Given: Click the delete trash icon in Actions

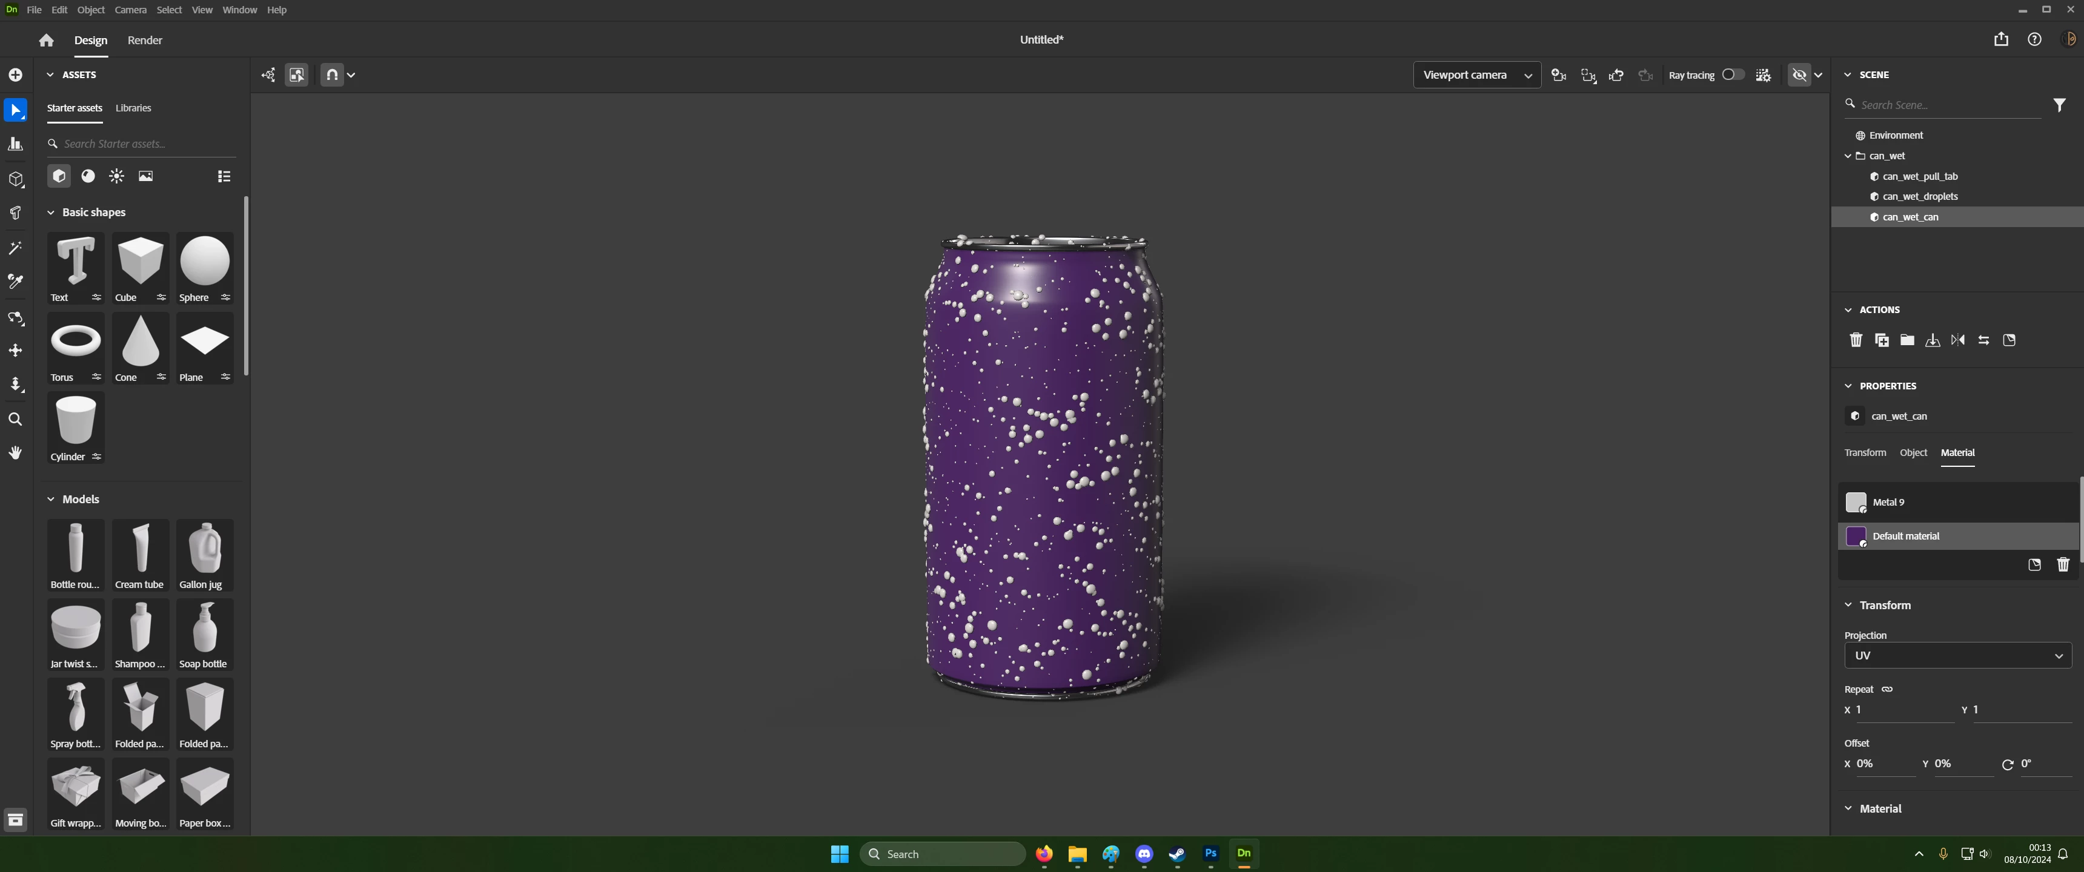Looking at the screenshot, I should tap(1856, 340).
